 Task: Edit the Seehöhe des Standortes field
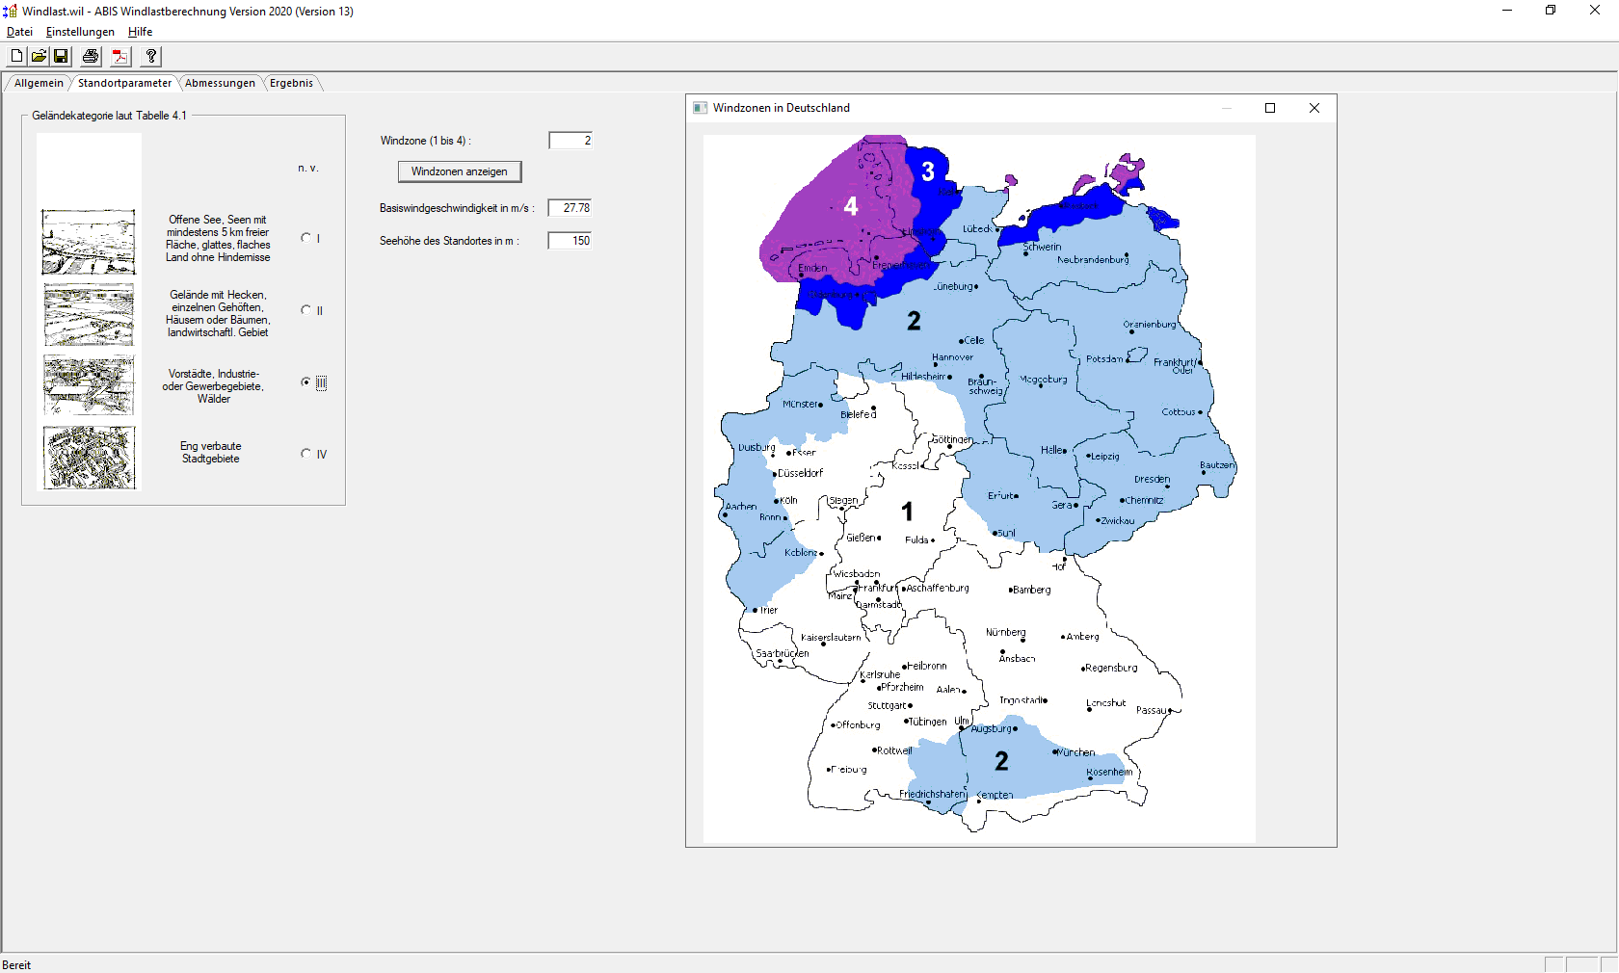[571, 241]
